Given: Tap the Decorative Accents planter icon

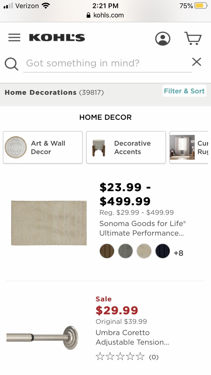Looking at the screenshot, I should (x=98, y=147).
